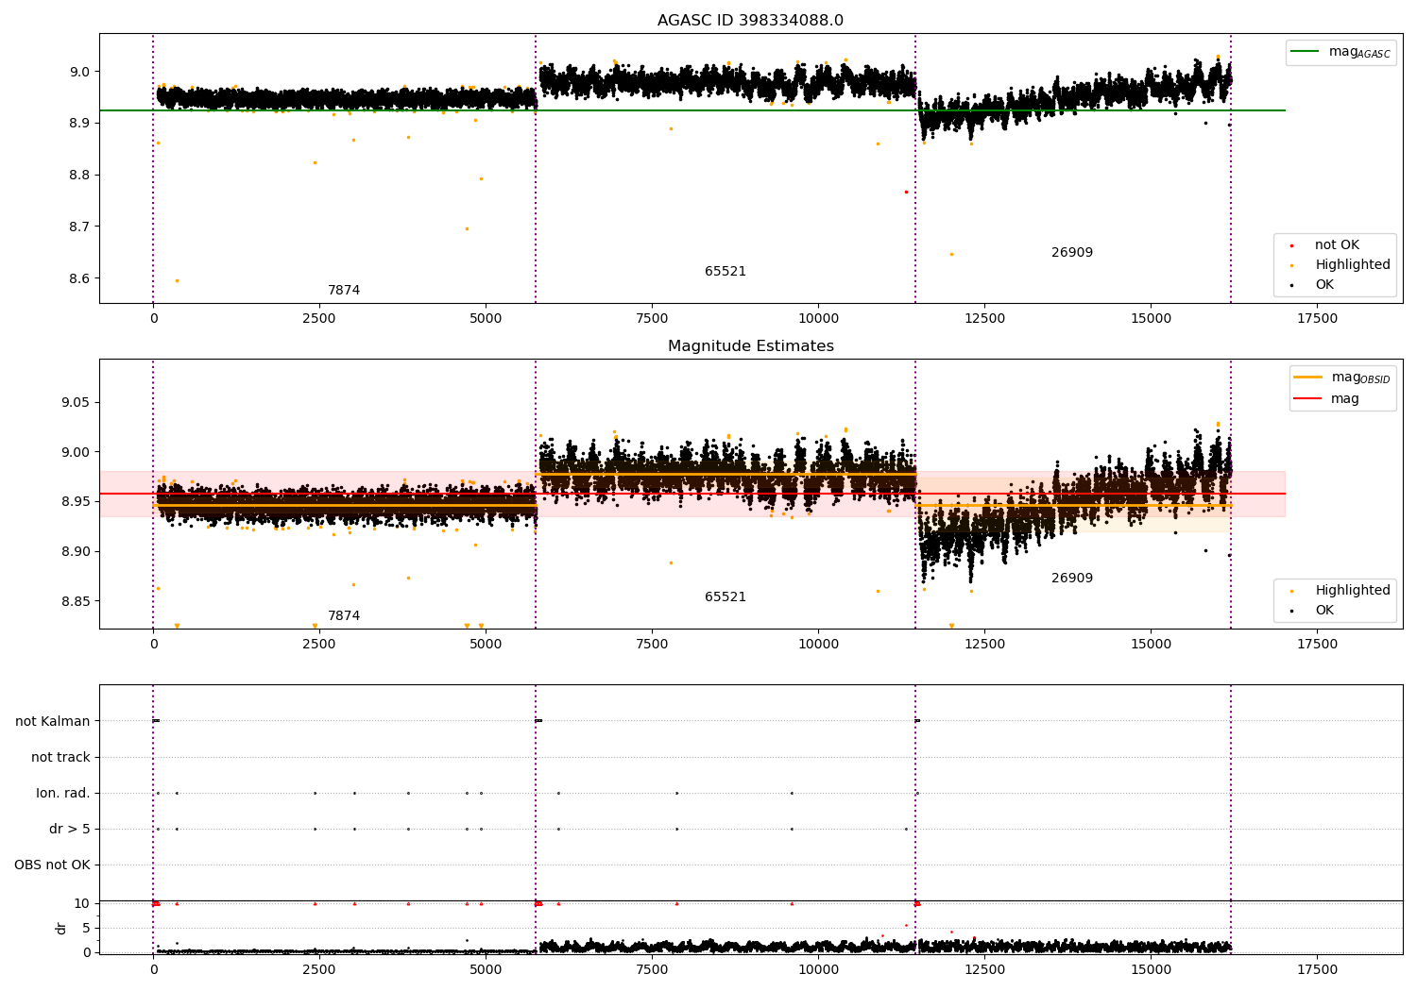This screenshot has width=1417, height=991.
Task: Click x-tick '5000' under Magnitude Estimates plot
Action: pyautogui.click(x=486, y=645)
